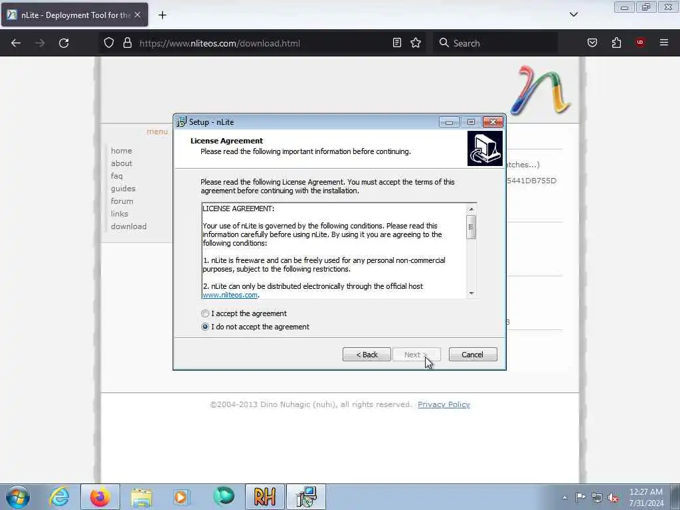
Task: Open Windows Media Player taskbar icon
Action: [x=181, y=497]
